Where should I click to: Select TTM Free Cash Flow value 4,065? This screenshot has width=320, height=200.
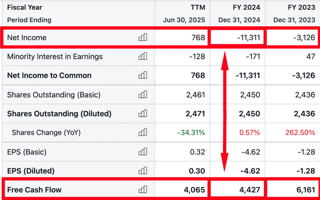tap(194, 190)
